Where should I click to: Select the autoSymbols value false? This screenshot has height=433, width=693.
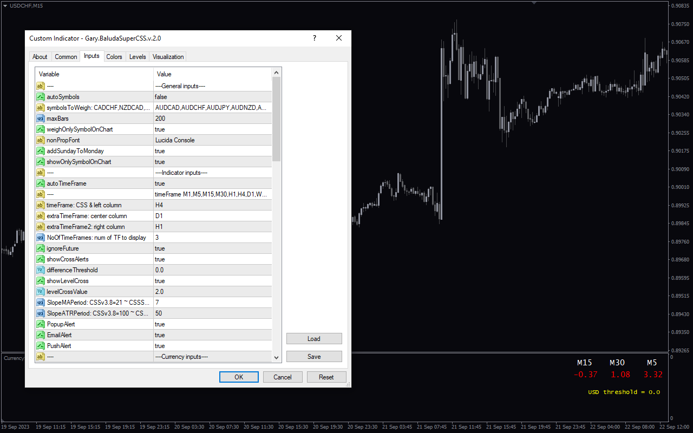213,97
